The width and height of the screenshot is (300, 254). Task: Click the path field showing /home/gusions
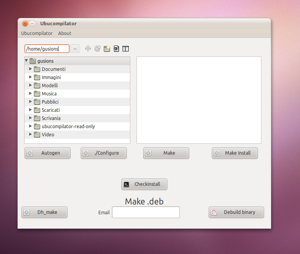47,49
